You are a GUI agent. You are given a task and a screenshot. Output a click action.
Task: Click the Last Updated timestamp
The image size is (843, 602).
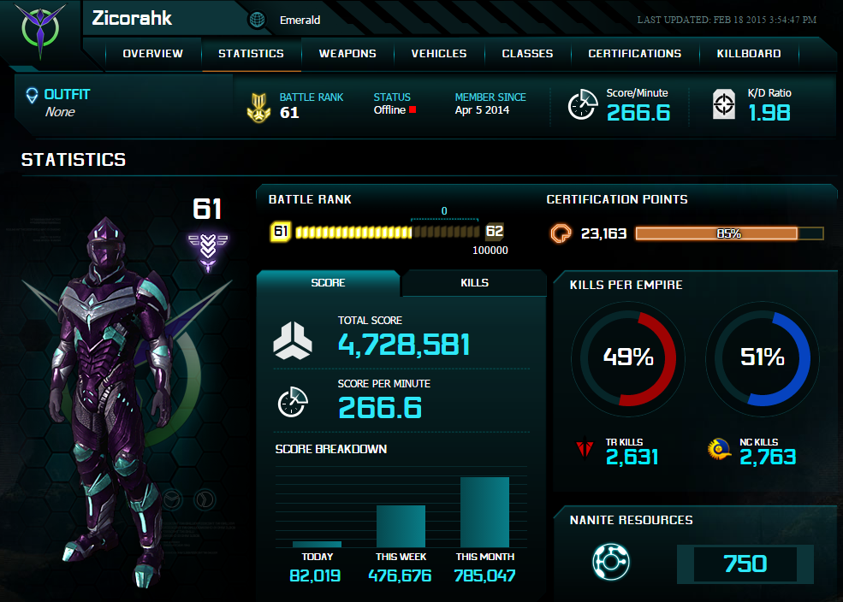coord(727,20)
